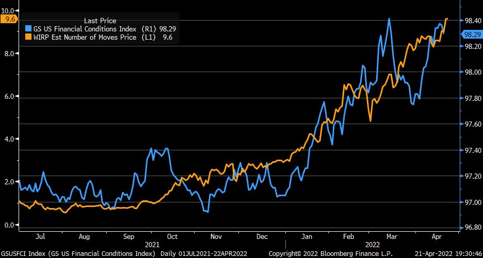Click the Nov month label
This screenshot has width=483, height=258.
(216, 237)
